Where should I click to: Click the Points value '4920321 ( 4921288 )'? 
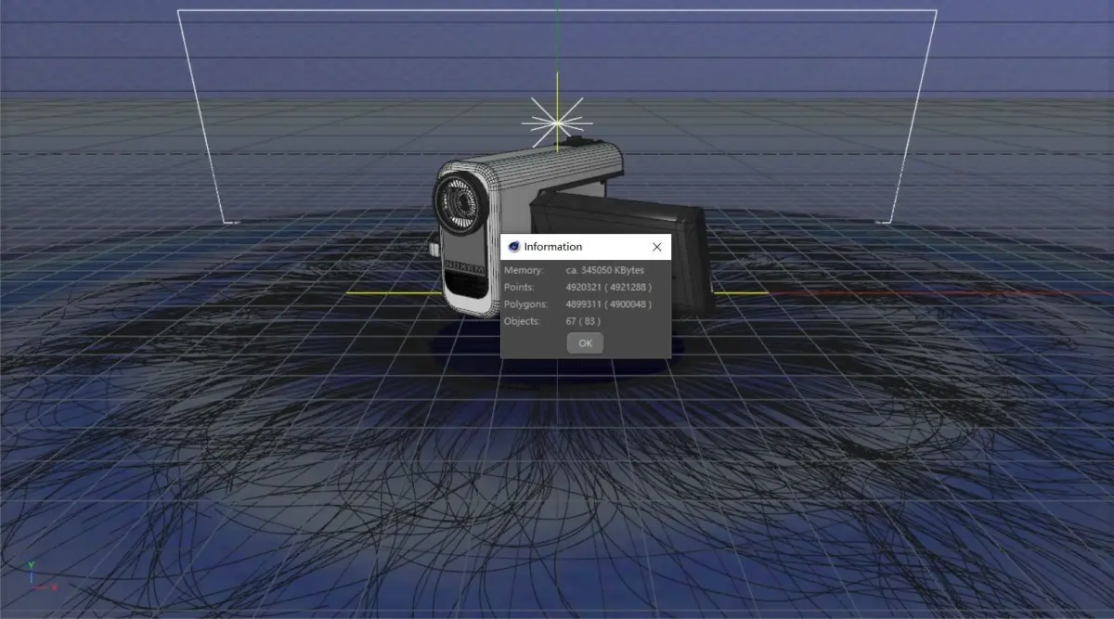point(608,287)
